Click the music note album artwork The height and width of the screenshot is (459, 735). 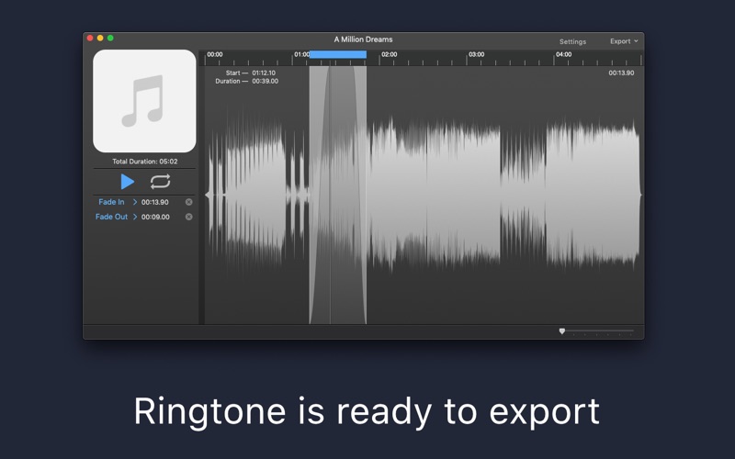144,101
